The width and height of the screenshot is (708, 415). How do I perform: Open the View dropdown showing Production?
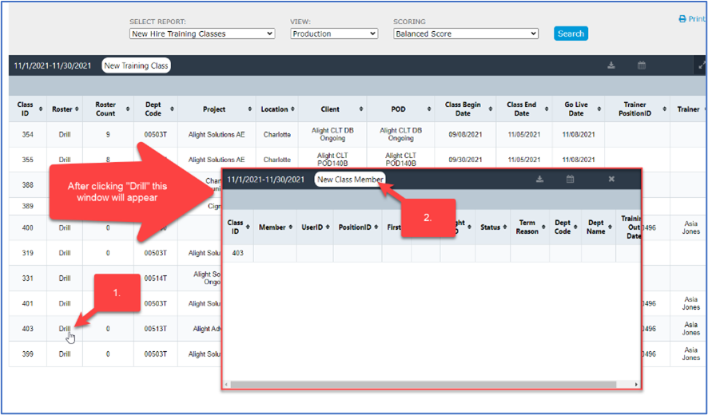pyautogui.click(x=334, y=34)
